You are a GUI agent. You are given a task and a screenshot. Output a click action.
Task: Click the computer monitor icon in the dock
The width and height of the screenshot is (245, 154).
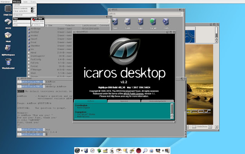coord(167,151)
